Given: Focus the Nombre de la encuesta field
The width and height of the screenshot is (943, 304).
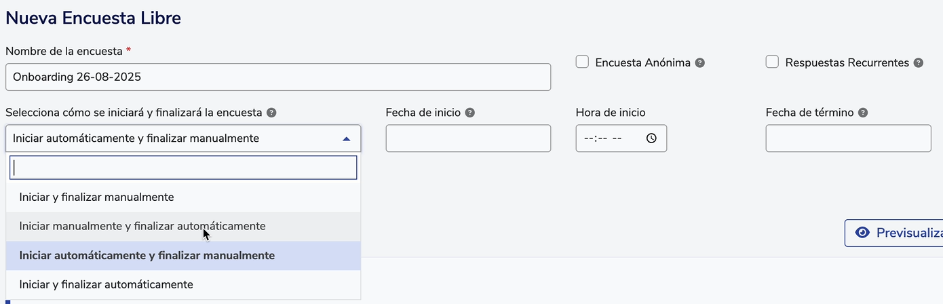Looking at the screenshot, I should click(277, 77).
